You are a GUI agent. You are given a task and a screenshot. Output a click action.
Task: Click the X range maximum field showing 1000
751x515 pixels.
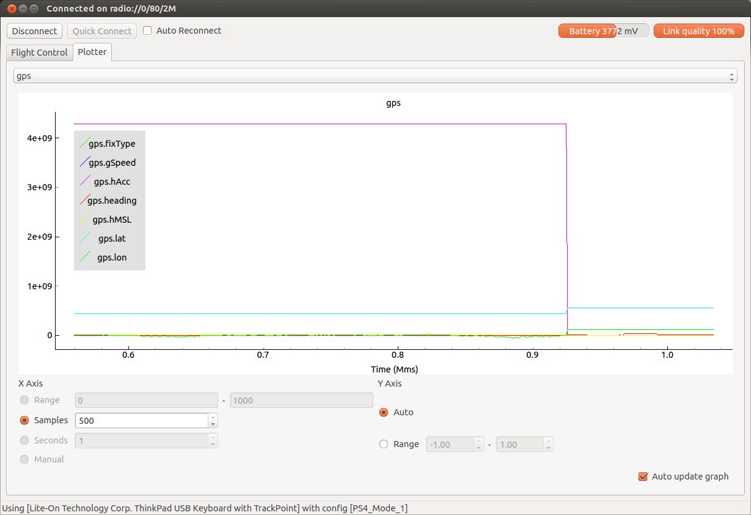[x=301, y=401]
